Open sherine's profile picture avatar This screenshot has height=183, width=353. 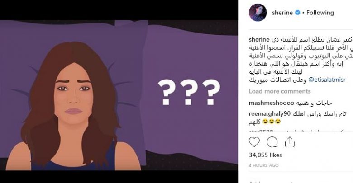pos(258,13)
